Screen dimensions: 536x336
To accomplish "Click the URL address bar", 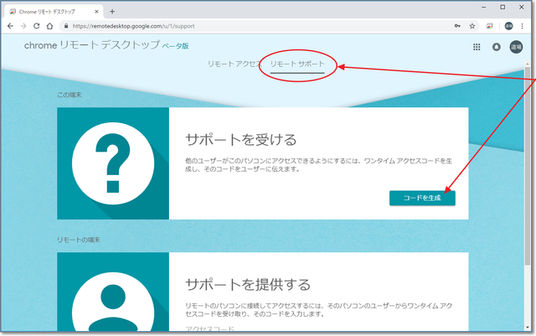I will [x=251, y=26].
